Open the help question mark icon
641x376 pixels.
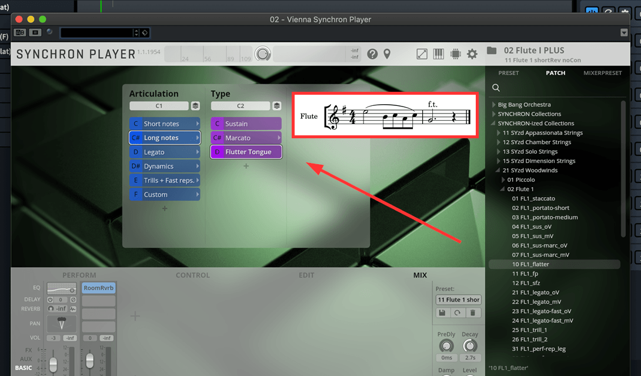372,54
